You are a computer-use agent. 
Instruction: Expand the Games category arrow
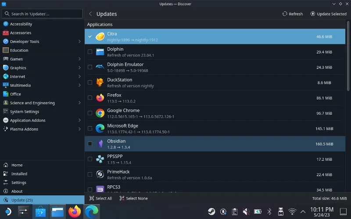point(79,59)
